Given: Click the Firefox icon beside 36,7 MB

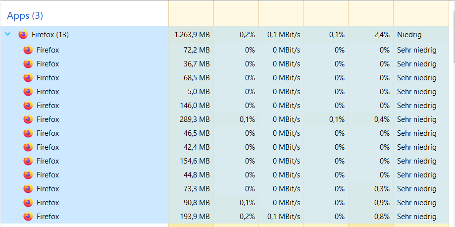Looking at the screenshot, I should [x=28, y=64].
